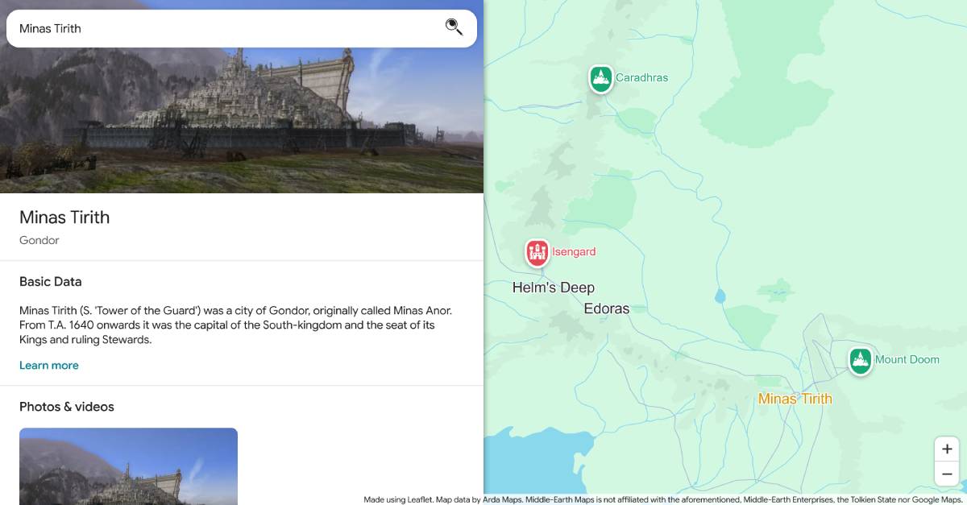Click the Mount Doom mountain marker icon
This screenshot has width=967, height=505.
[860, 360]
